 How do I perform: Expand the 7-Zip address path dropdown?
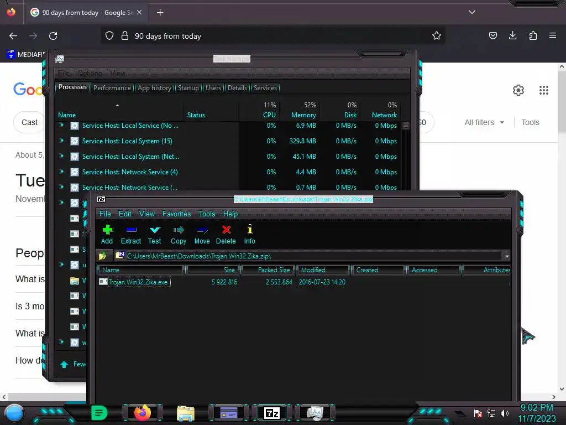tap(507, 256)
